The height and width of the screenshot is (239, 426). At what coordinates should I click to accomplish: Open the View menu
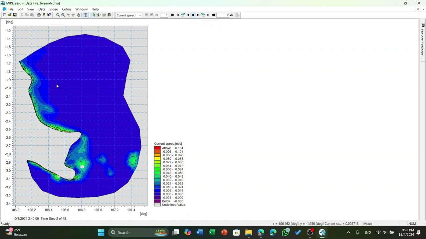coord(31,9)
